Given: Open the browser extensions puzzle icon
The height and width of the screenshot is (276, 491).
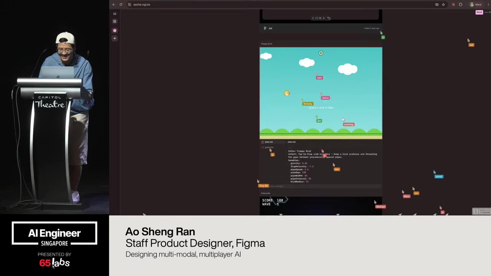Looking at the screenshot, I should pos(461,5).
